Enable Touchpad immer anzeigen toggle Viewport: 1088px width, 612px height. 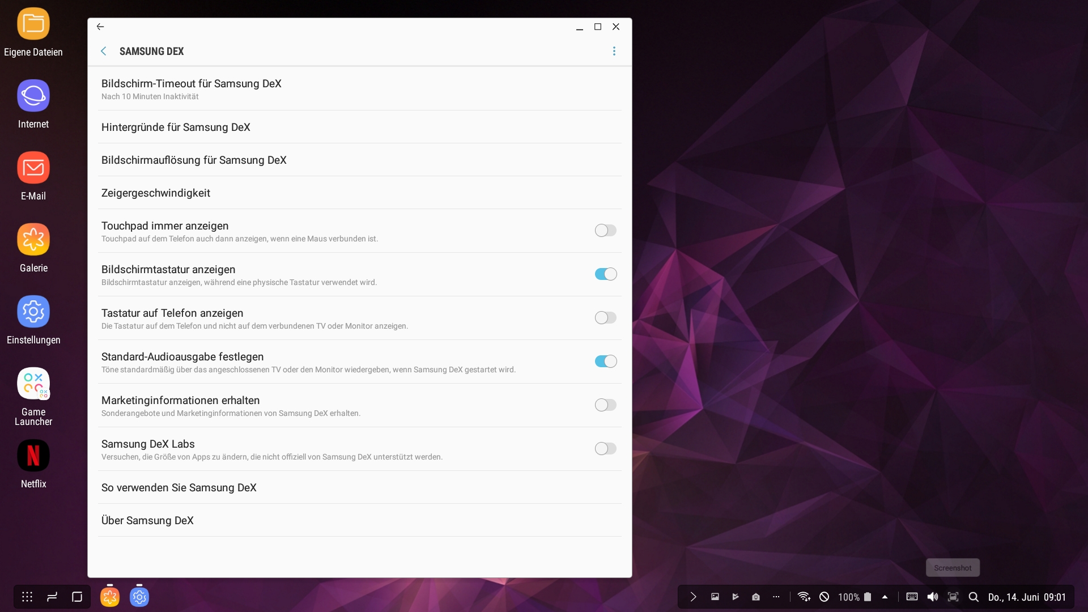(x=605, y=231)
